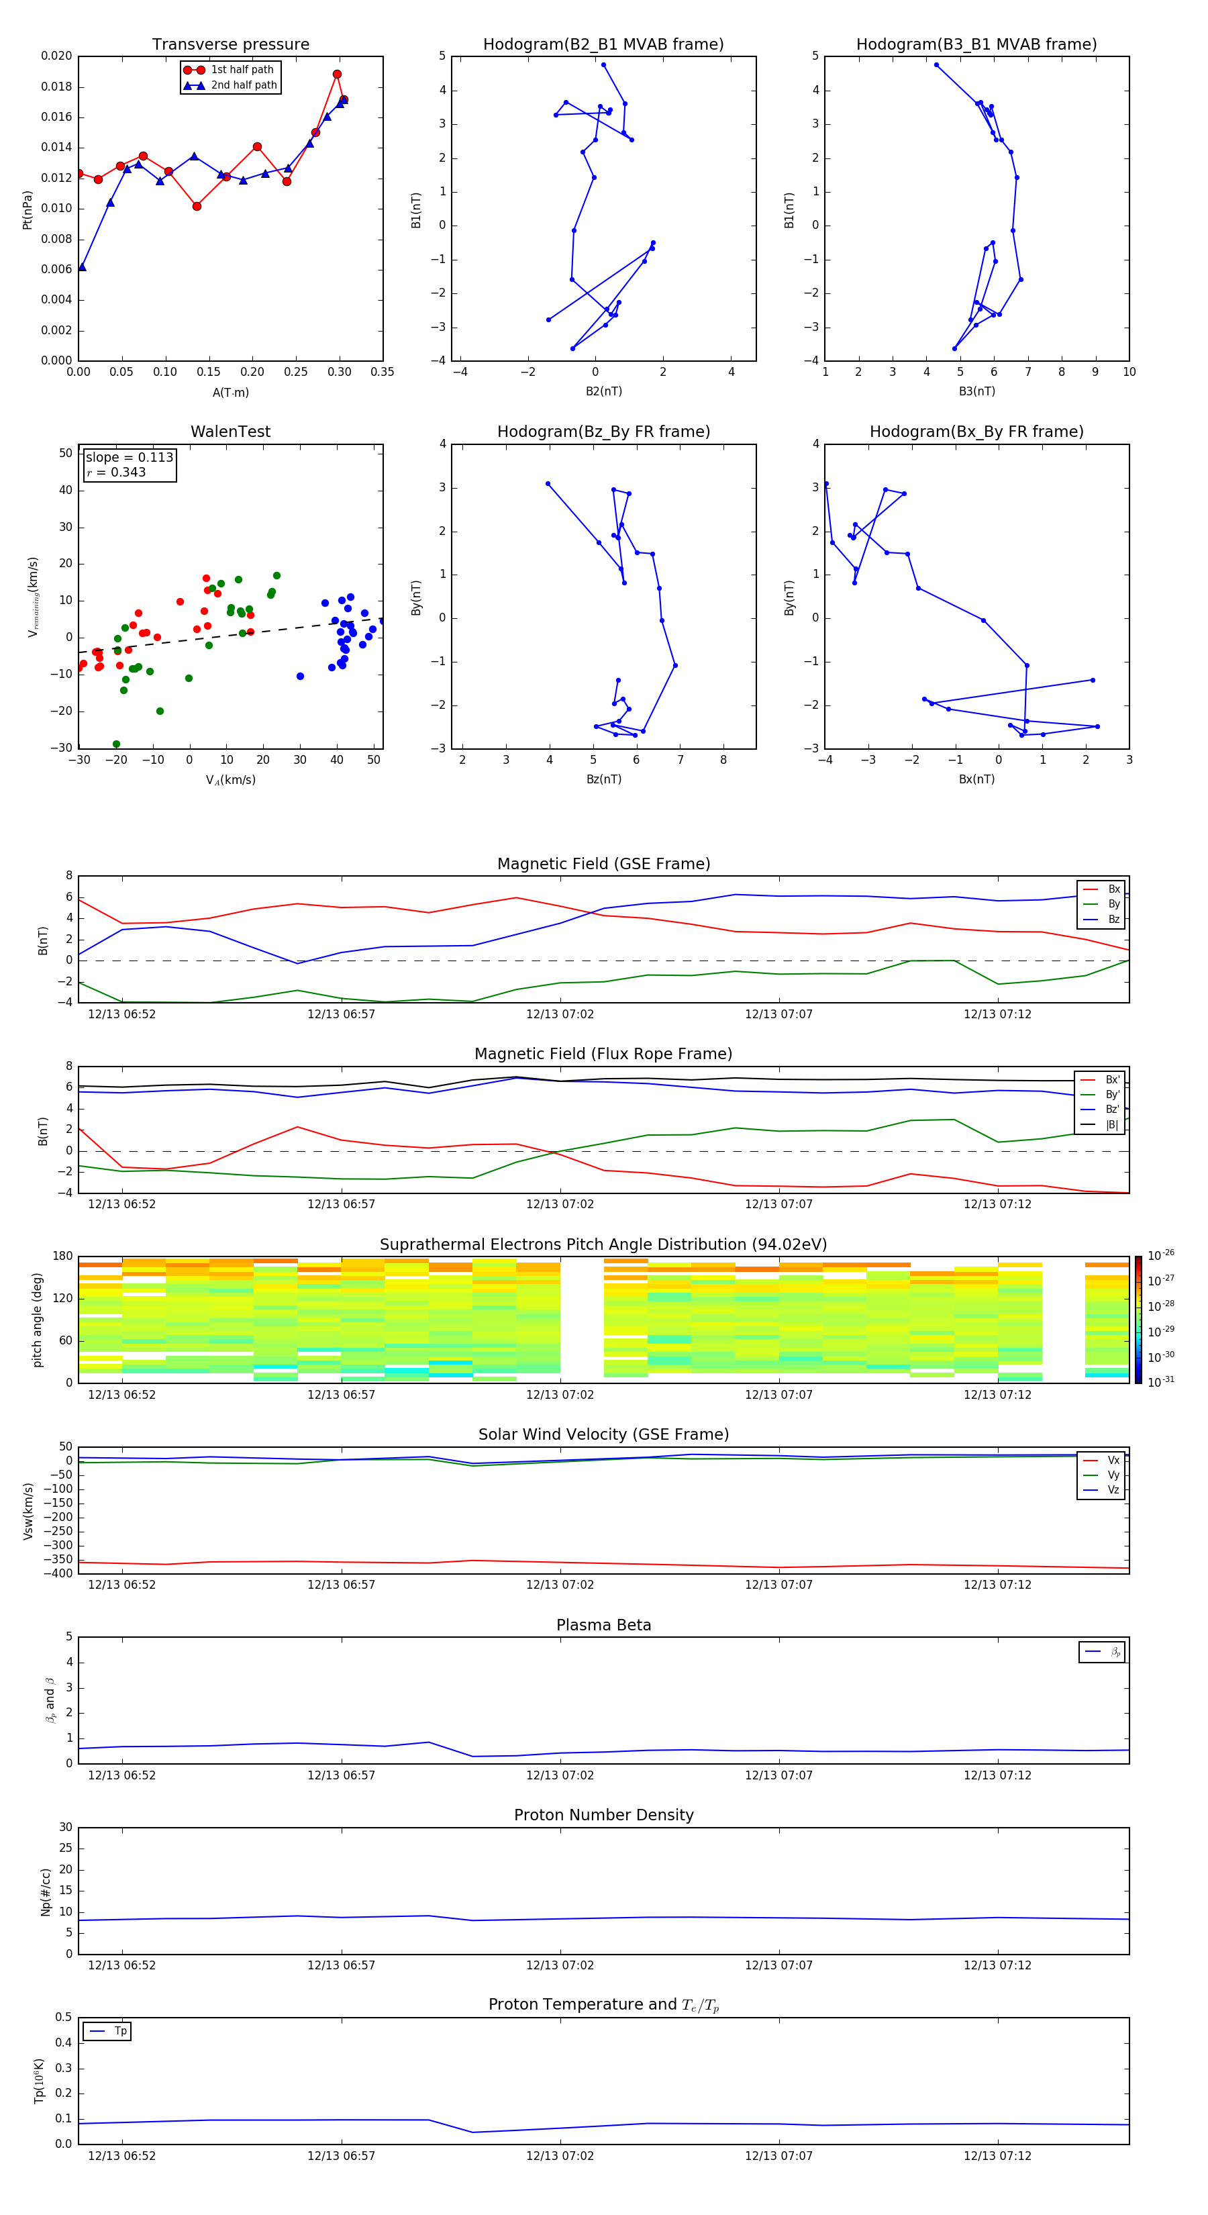Click the "Bz(nT)" x-axis label
Viewport: 1208px width, 2215px height.
pos(603,779)
